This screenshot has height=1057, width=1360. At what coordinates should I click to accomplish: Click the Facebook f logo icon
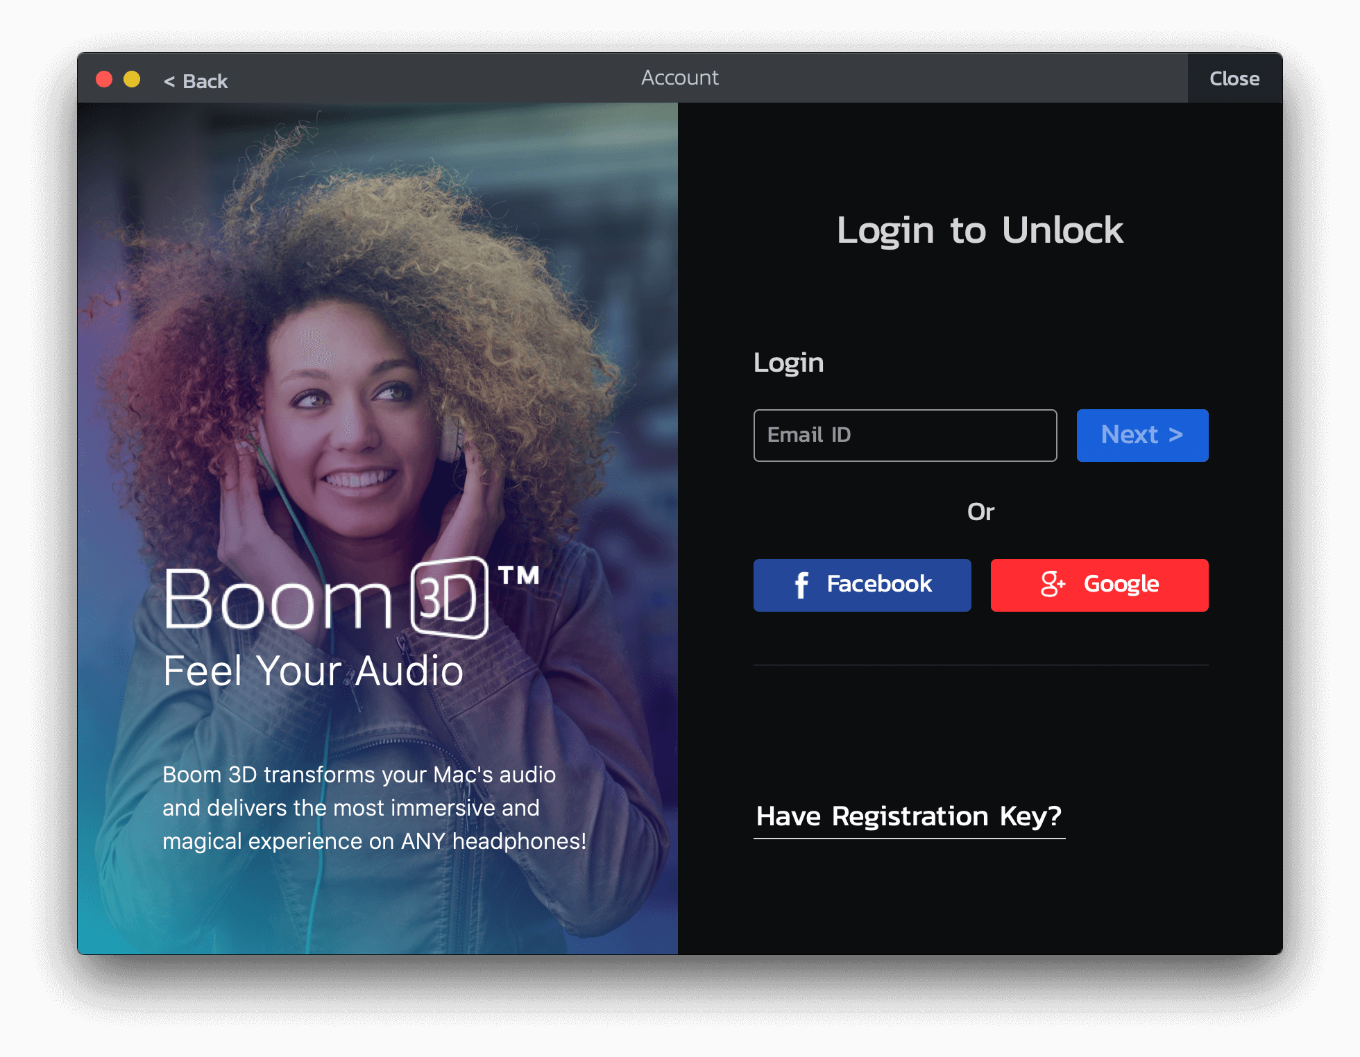point(801,585)
